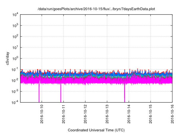Click the 2016-10-11 date label
Screen dimensions: 190x133
[64, 114]
